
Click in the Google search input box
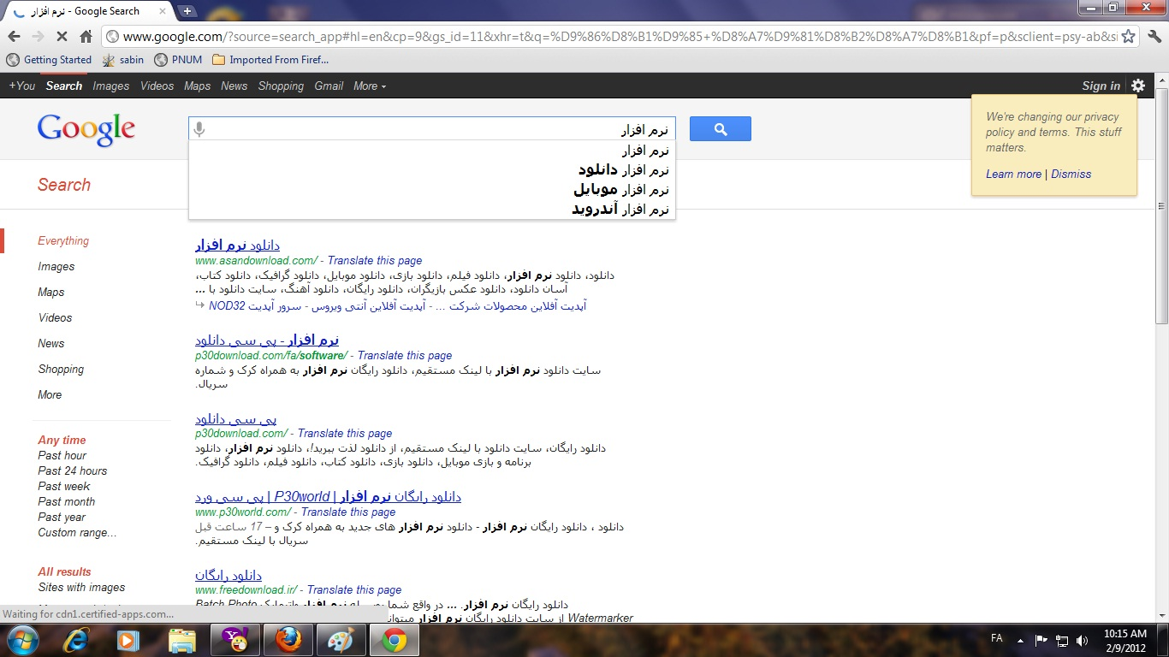click(432, 129)
